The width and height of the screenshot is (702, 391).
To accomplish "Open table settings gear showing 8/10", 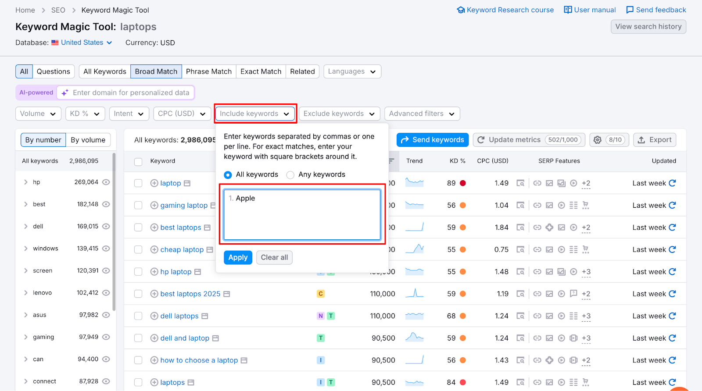I will pos(609,140).
